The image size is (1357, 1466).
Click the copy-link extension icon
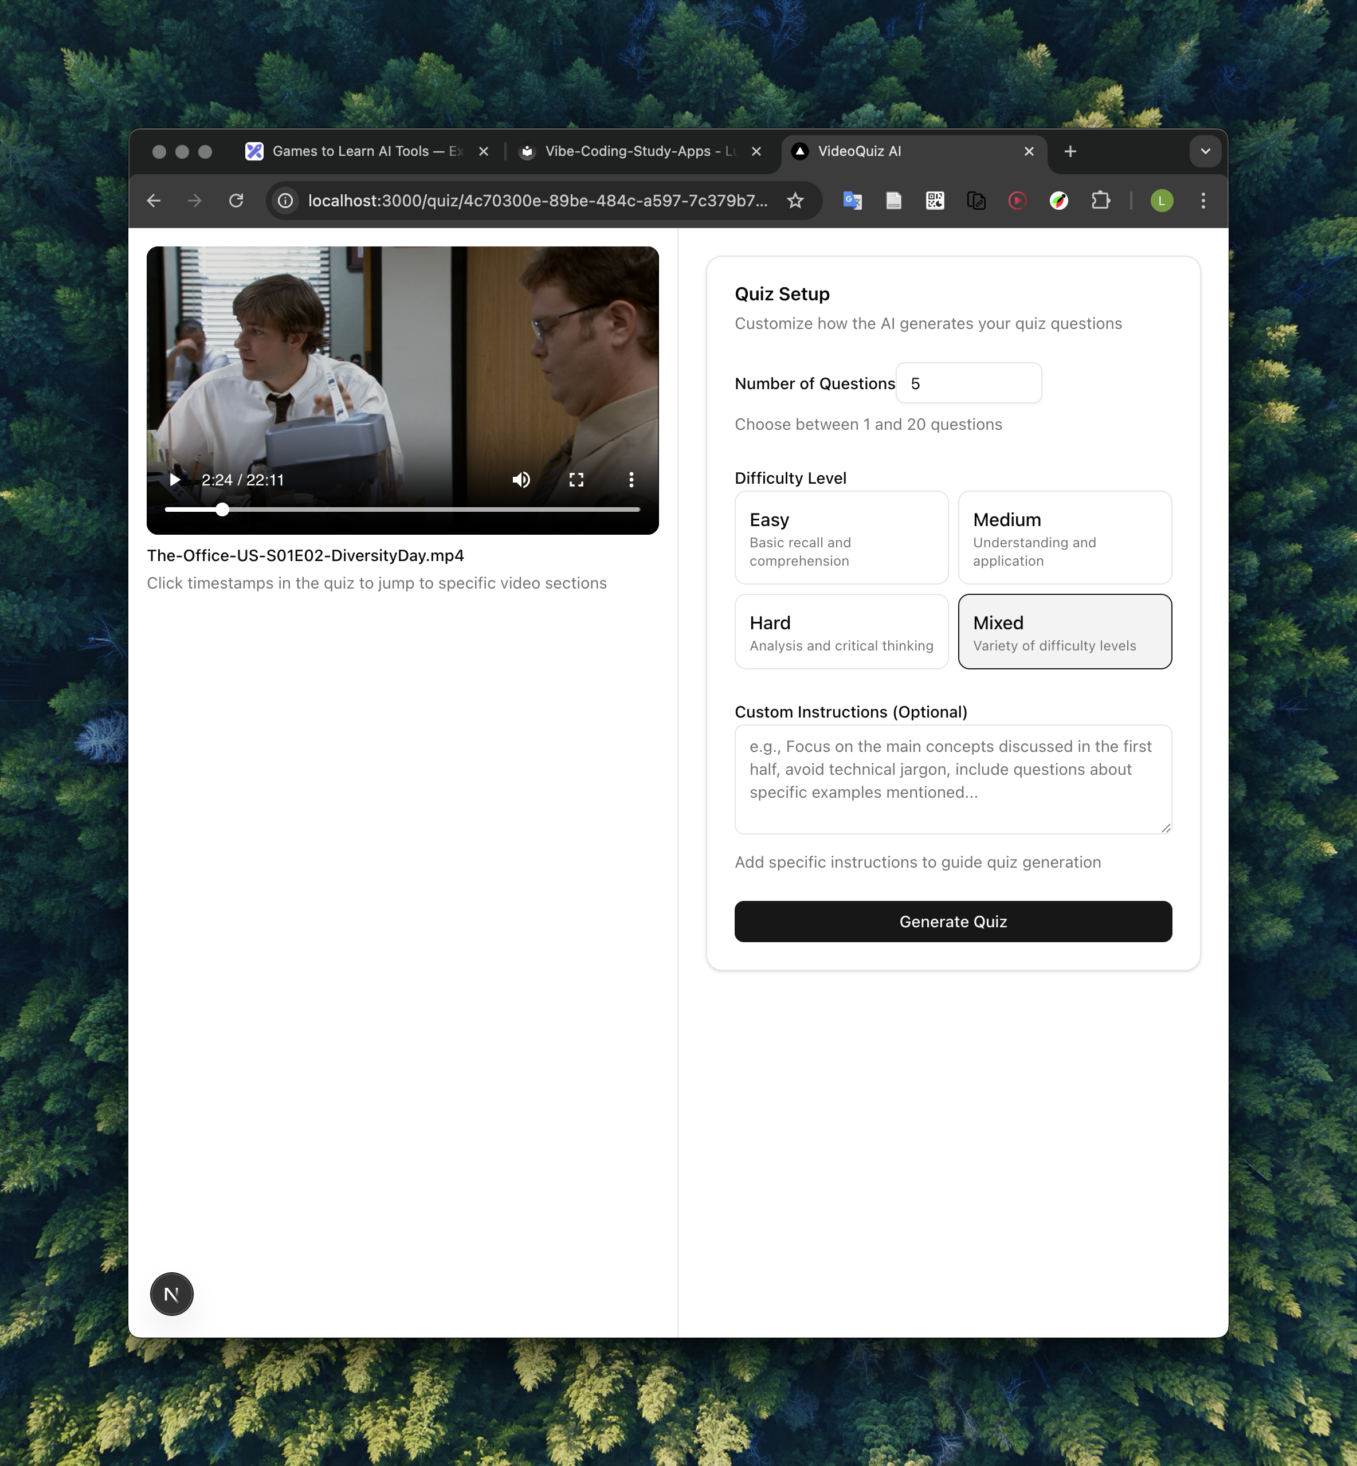pyautogui.click(x=976, y=200)
